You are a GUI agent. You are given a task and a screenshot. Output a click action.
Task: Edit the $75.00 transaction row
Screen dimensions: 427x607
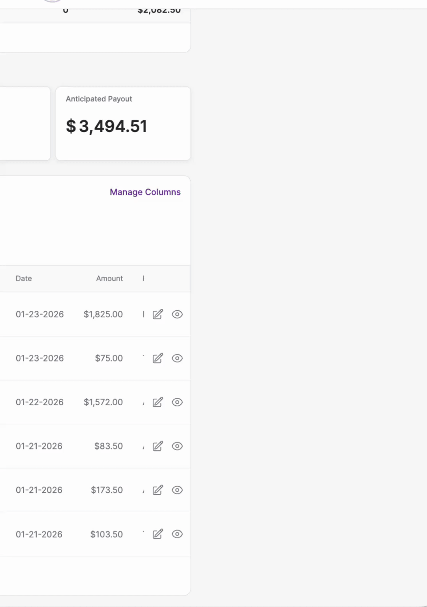(x=158, y=358)
